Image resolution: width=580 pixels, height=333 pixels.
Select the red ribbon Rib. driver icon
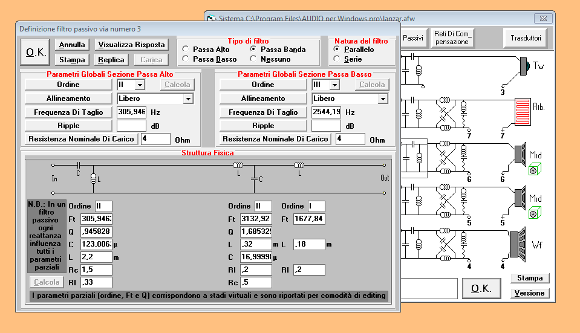point(523,111)
